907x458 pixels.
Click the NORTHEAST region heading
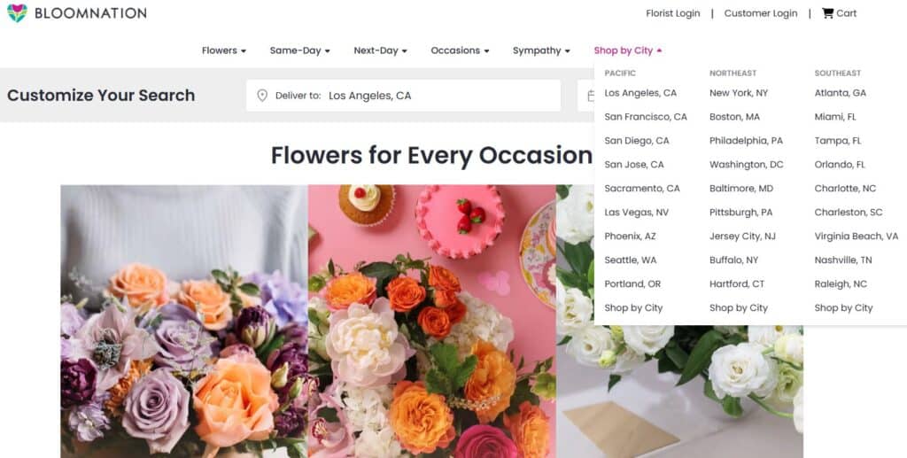point(733,73)
